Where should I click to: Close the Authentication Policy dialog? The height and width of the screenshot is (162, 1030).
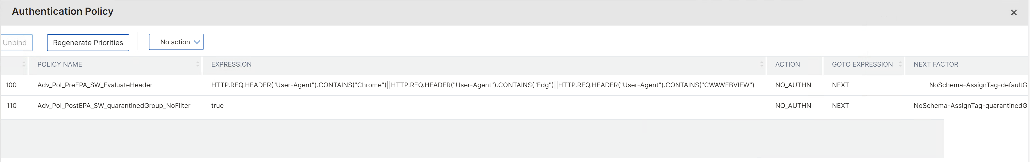tap(1014, 13)
